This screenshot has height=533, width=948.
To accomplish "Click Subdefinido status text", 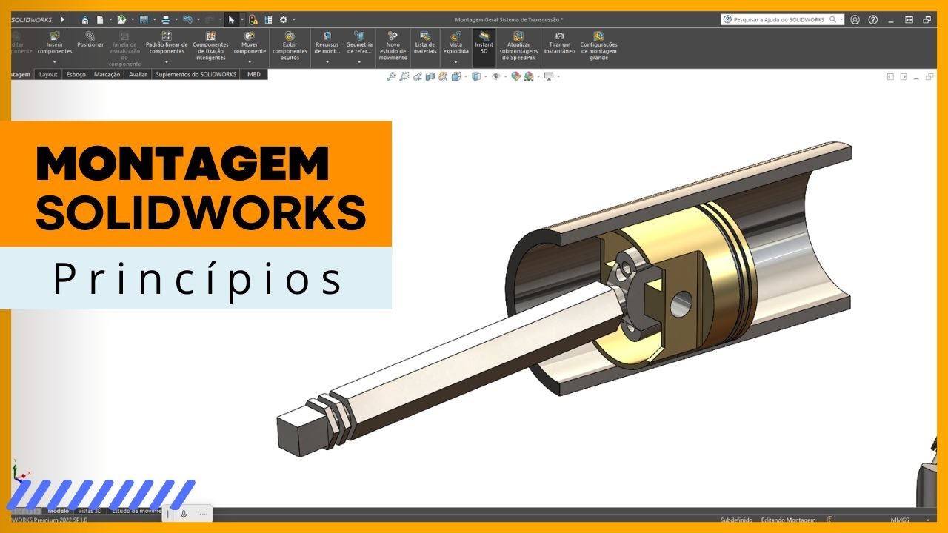I will tap(736, 520).
